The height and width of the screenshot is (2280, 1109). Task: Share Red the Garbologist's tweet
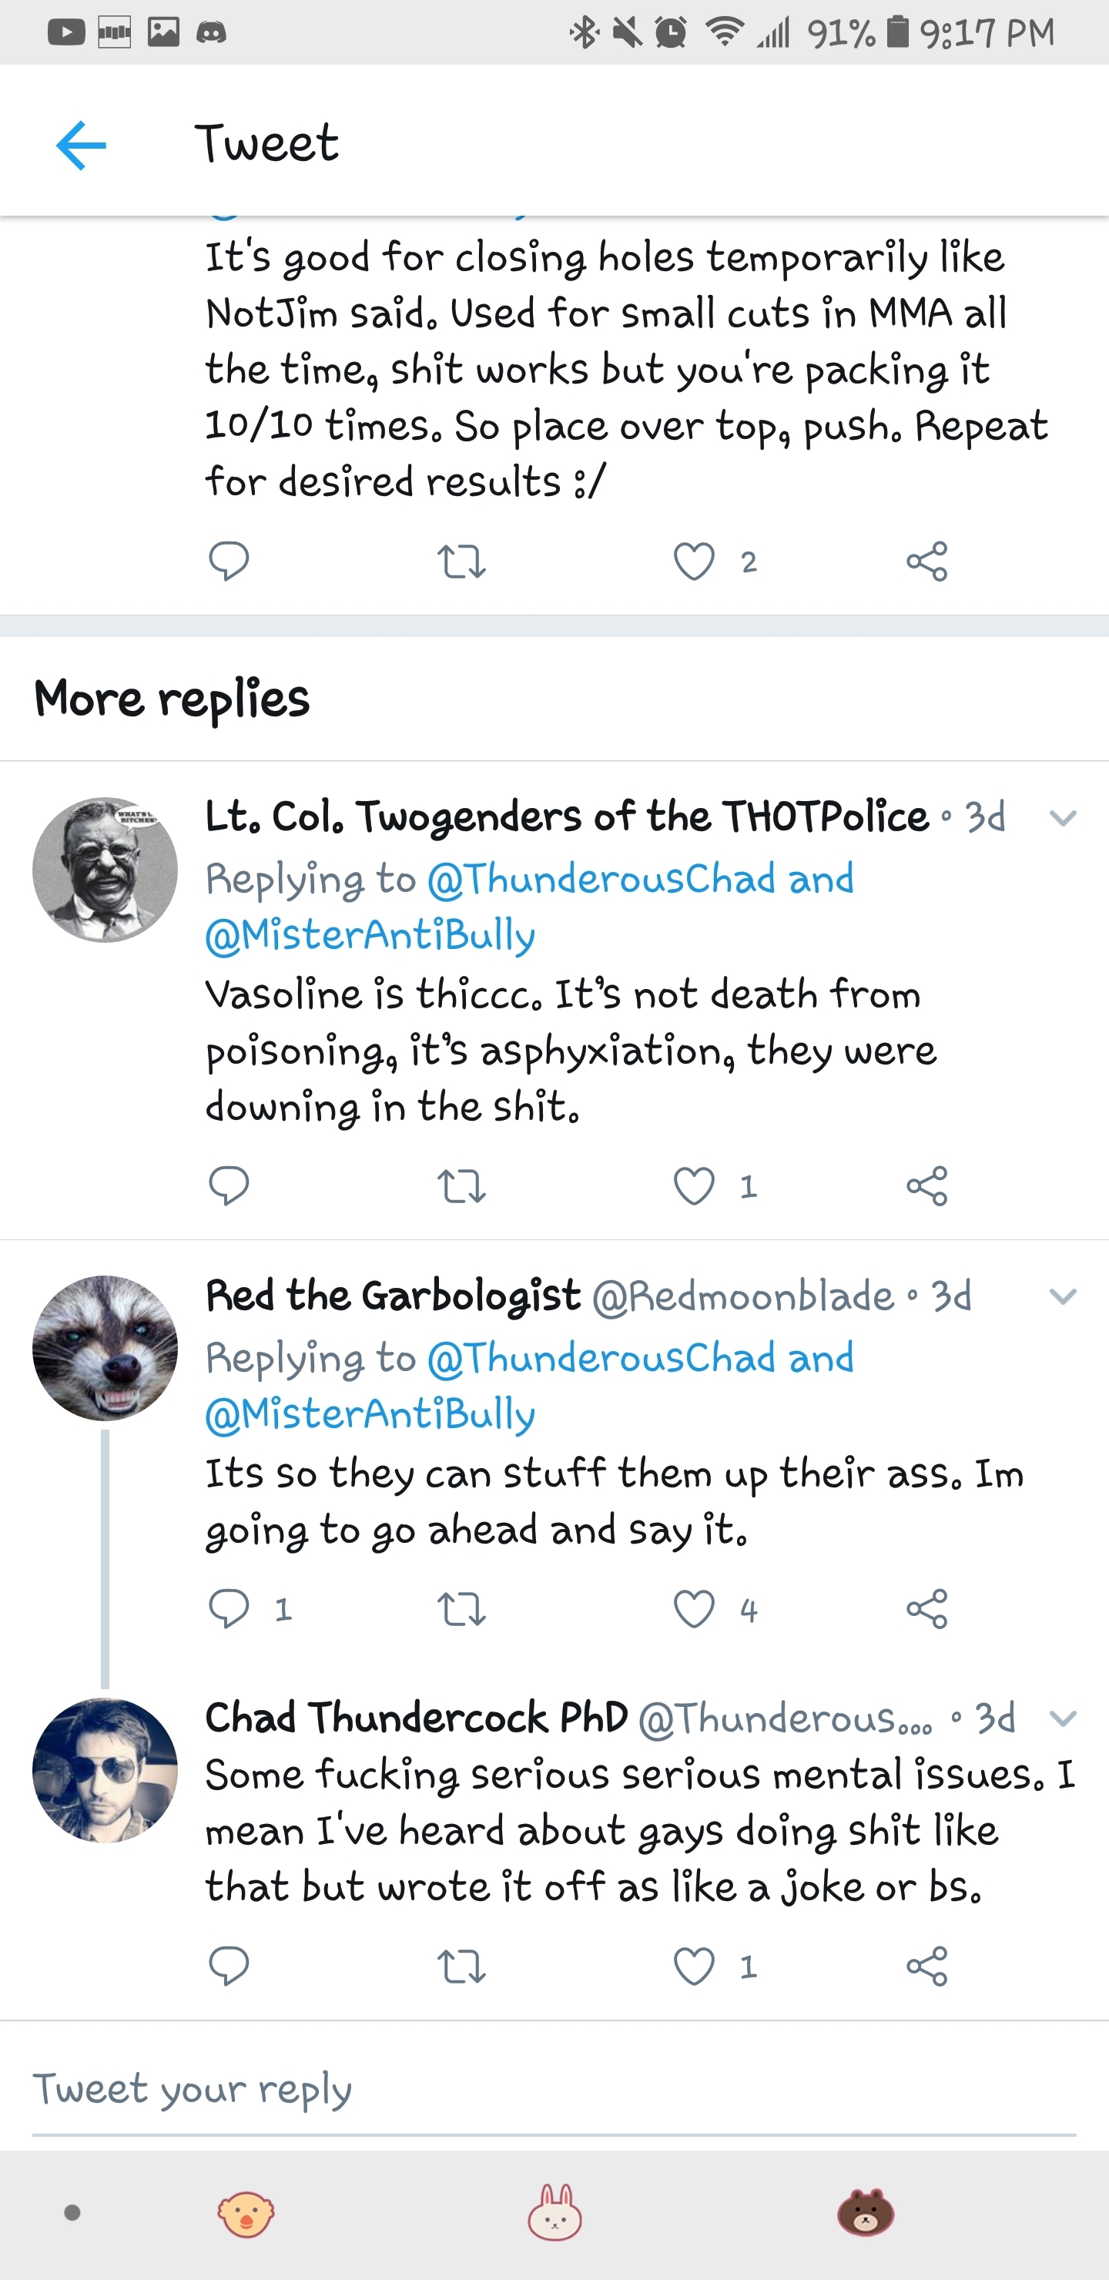click(926, 1608)
